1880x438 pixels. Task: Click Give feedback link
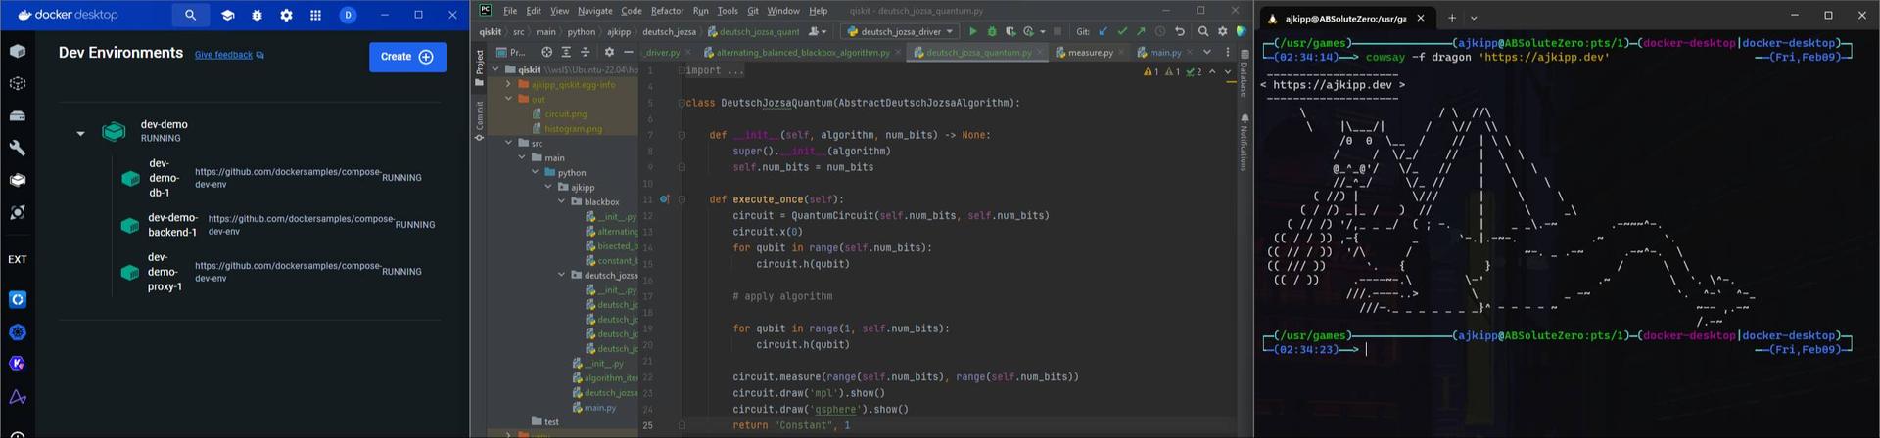pyautogui.click(x=223, y=55)
